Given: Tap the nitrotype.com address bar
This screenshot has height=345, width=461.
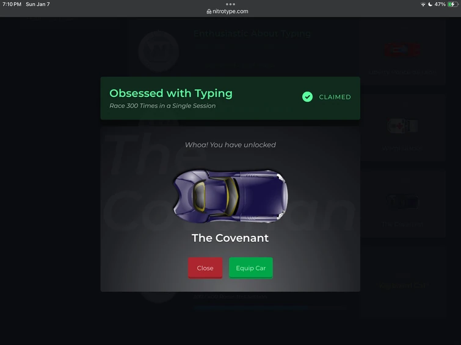Looking at the screenshot, I should [x=227, y=12].
